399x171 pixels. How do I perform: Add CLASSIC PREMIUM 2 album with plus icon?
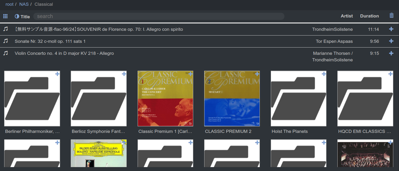257,74
